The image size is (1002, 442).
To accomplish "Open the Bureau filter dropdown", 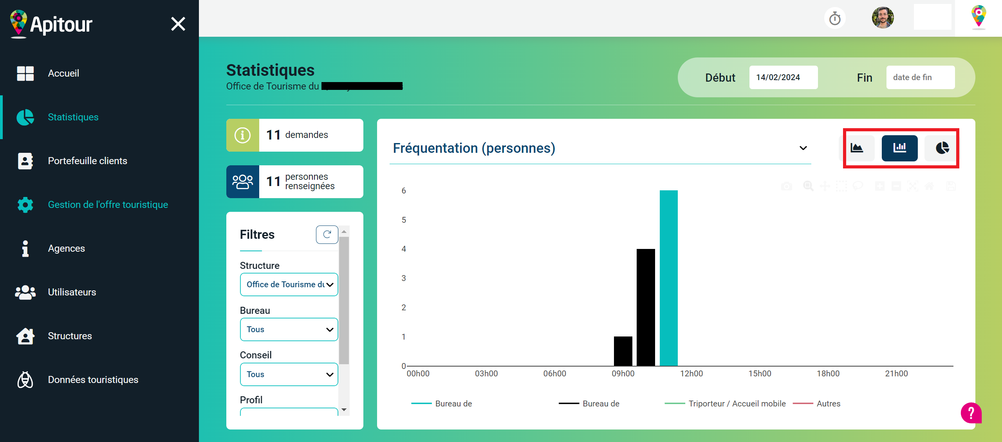I will [289, 329].
